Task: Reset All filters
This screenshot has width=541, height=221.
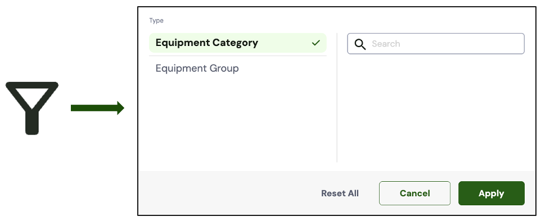Action: click(x=340, y=194)
